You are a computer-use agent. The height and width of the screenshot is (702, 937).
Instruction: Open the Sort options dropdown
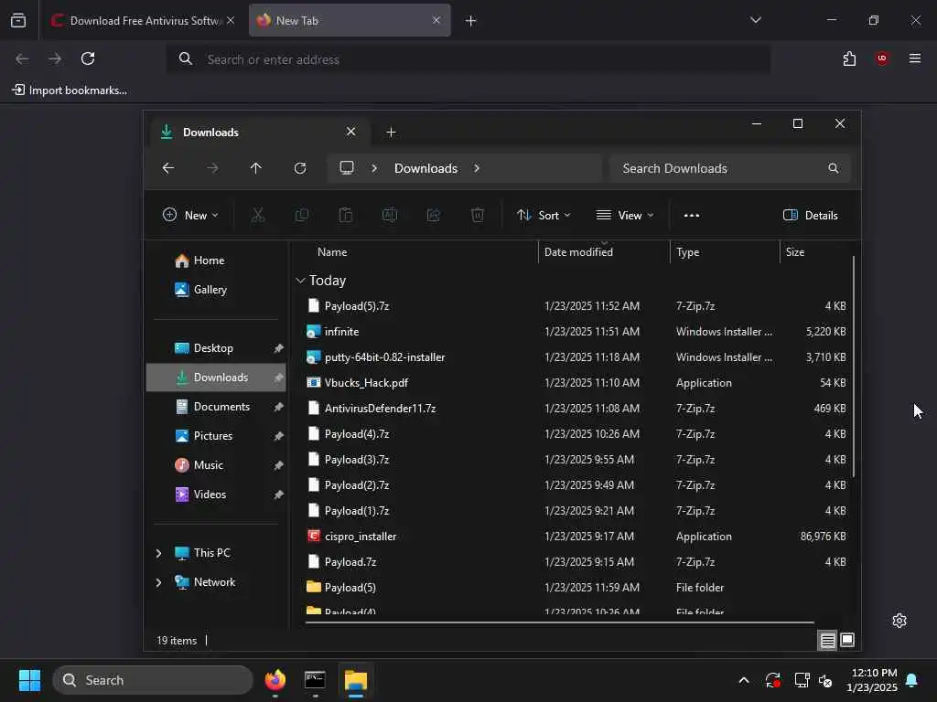click(544, 216)
